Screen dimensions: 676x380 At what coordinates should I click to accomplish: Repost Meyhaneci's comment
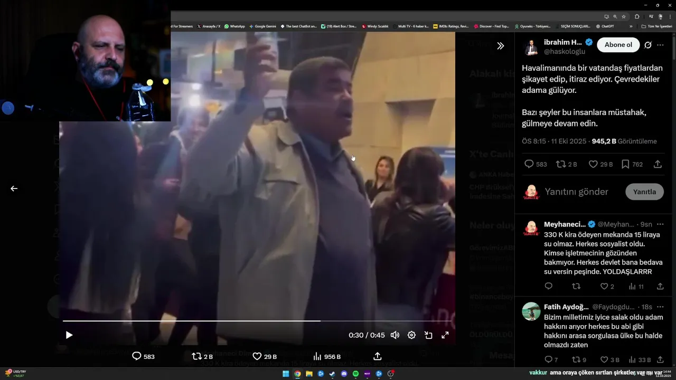(x=576, y=286)
